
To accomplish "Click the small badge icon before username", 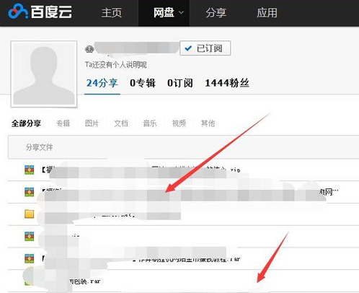I will pos(89,49).
